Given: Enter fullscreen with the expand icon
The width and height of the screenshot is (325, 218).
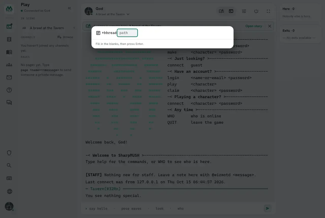Looking at the screenshot, I should coord(268,11).
